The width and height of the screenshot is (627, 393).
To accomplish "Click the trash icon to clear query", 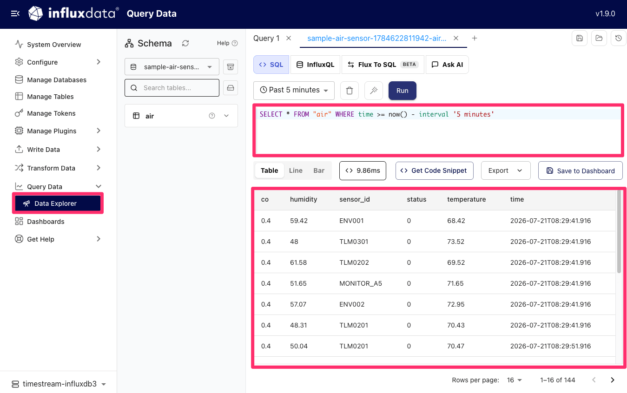I will coord(350,91).
